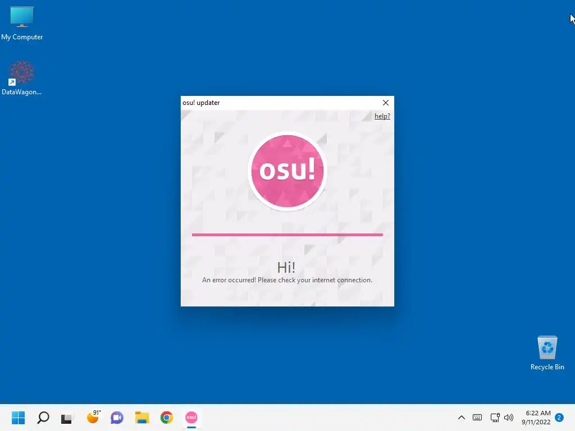Viewport: 575px width, 431px height.
Task: Open notification center badge showing 2
Action: click(559, 418)
